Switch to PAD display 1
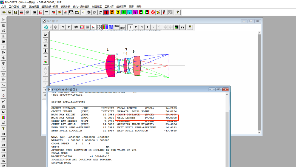Image resolution: width=296 pixels, height=167 pixels. coord(130,27)
